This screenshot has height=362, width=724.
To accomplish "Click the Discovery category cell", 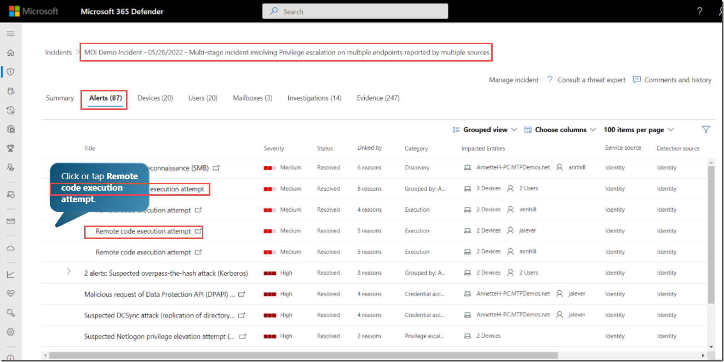I will (417, 168).
